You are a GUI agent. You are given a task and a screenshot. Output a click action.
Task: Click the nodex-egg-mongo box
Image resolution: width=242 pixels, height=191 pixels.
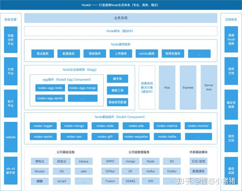coord(83,88)
